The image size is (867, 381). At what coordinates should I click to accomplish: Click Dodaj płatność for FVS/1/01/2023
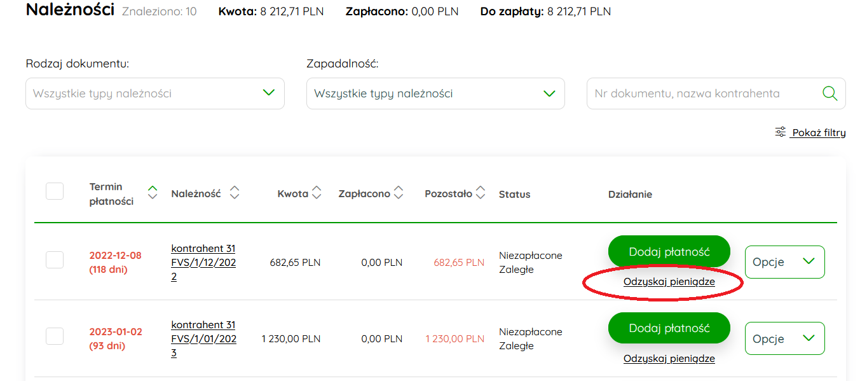click(x=669, y=328)
